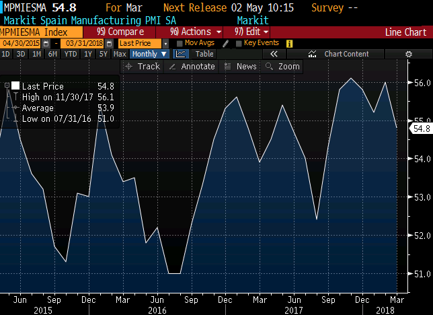Select the 1Y range tab
Viewport: 433px width, 315px height.
[x=88, y=54]
